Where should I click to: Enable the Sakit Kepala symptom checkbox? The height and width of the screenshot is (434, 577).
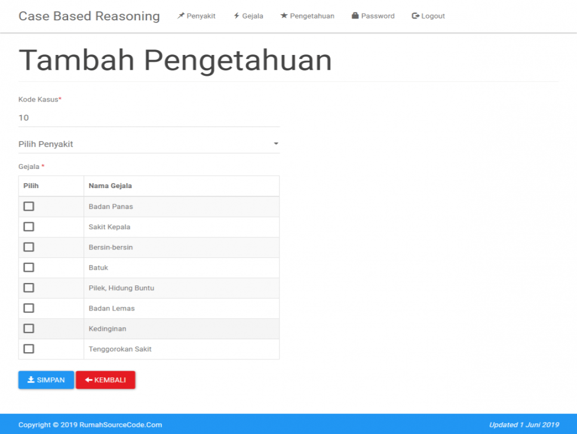tap(29, 226)
